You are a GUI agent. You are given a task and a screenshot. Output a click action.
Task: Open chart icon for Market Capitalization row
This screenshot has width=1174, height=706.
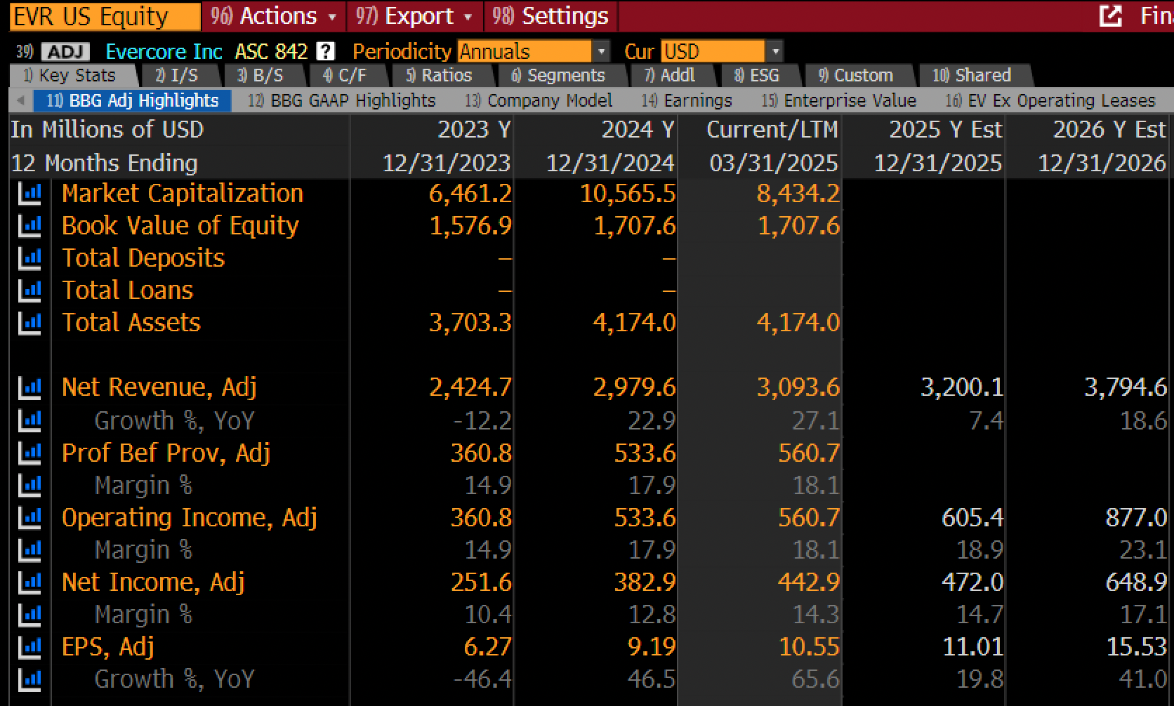[29, 194]
